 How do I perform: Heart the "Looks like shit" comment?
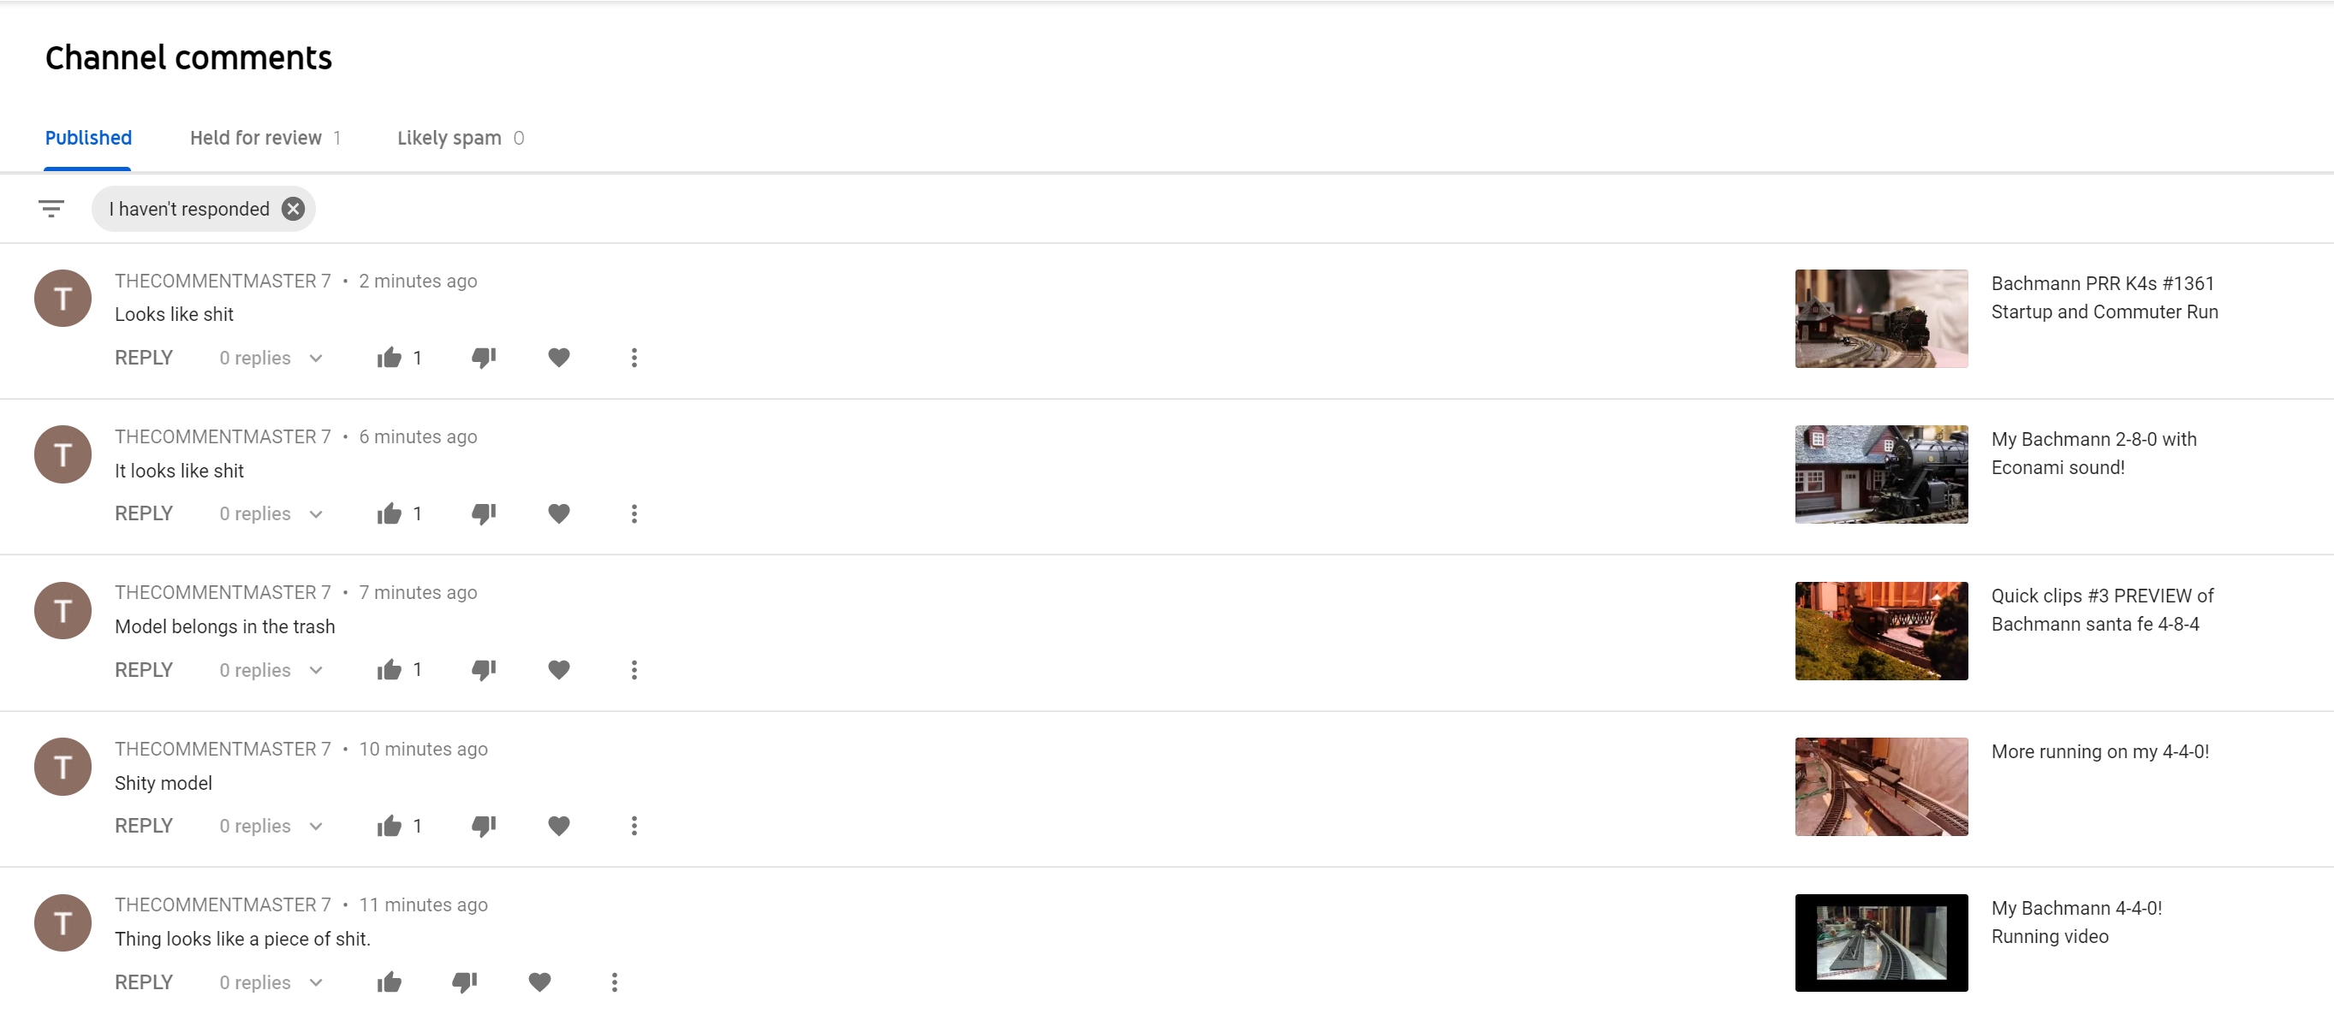pos(558,358)
